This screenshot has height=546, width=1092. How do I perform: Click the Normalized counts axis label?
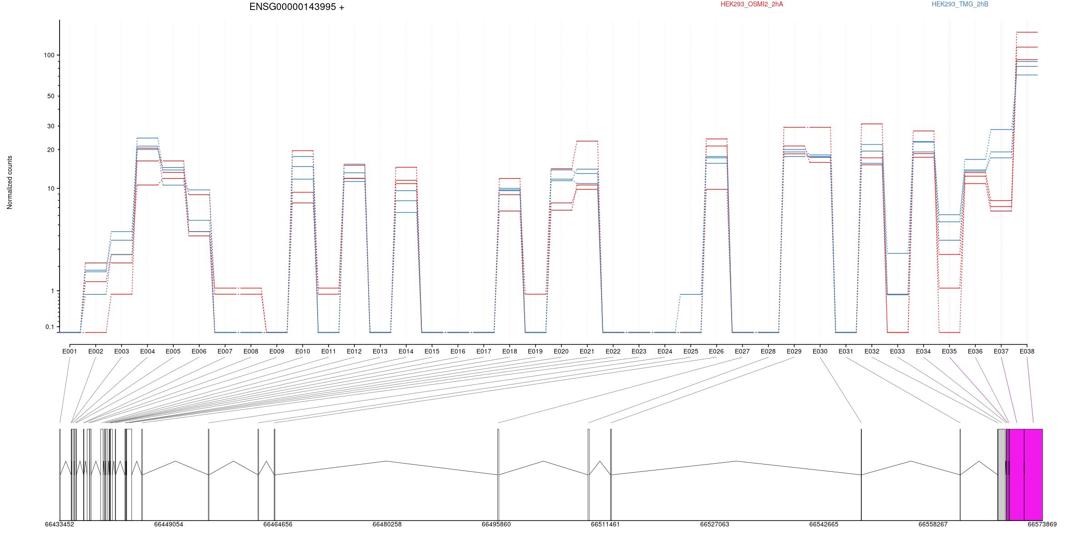10,182
